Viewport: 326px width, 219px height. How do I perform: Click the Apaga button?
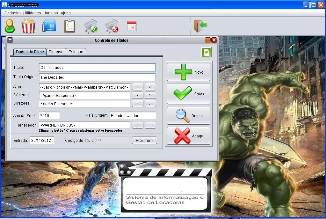point(189,136)
